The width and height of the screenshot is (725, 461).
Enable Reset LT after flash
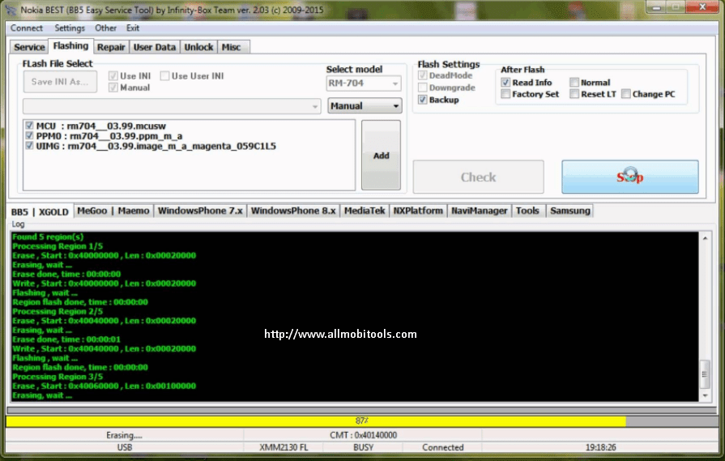(574, 94)
